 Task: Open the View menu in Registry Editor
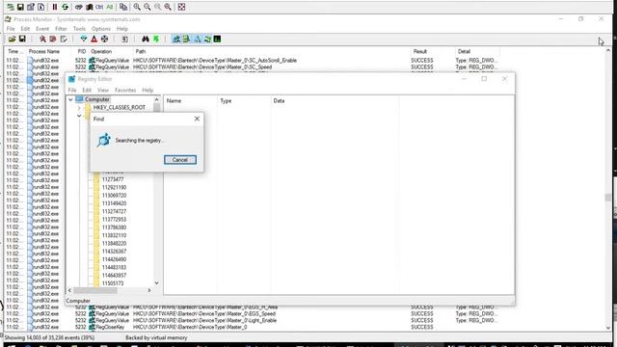click(103, 90)
